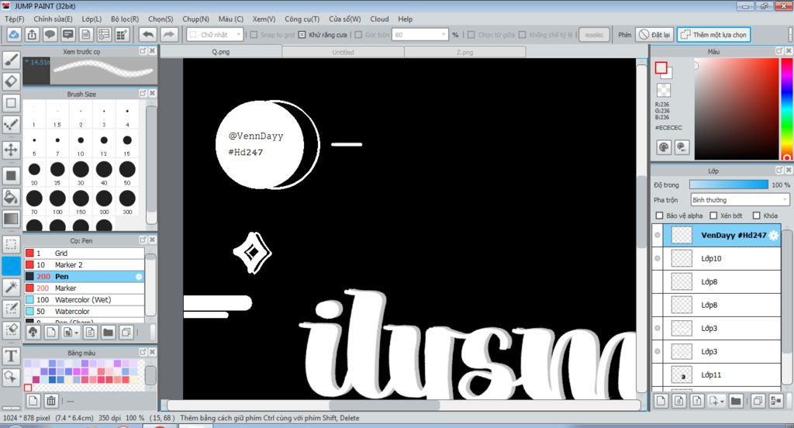
Task: Select the Dot/line drawing tool
Action: tap(11, 125)
